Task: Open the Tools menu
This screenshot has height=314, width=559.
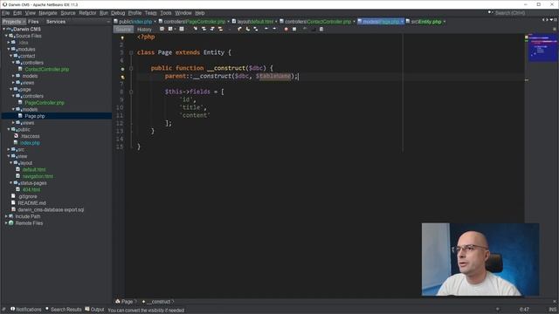Action: 166,13
